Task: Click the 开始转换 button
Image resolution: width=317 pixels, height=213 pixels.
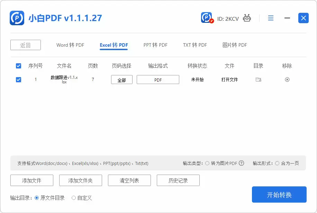Action: [x=279, y=194]
